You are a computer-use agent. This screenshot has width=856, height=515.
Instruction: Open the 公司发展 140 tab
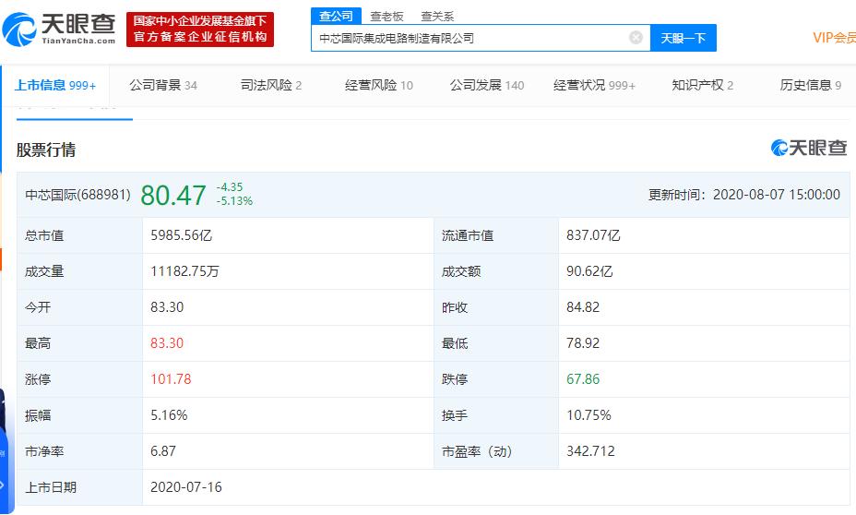tap(486, 85)
